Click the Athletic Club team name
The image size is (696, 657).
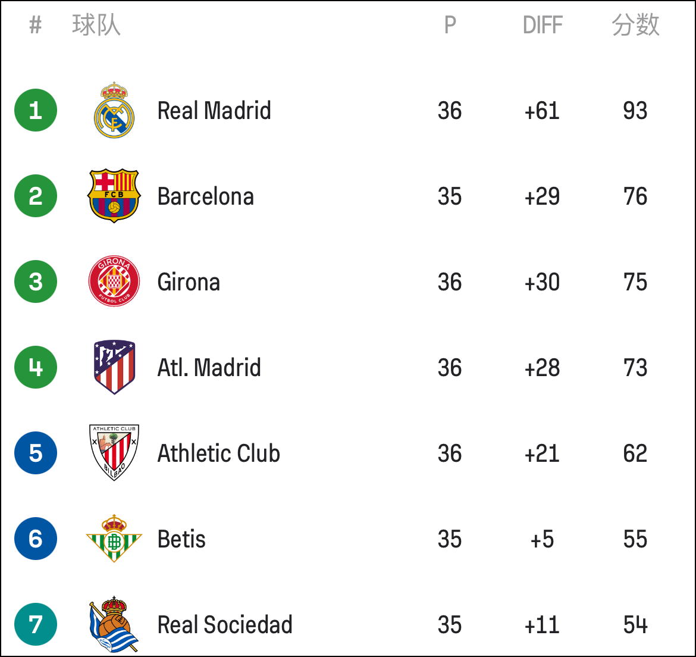pyautogui.click(x=218, y=453)
